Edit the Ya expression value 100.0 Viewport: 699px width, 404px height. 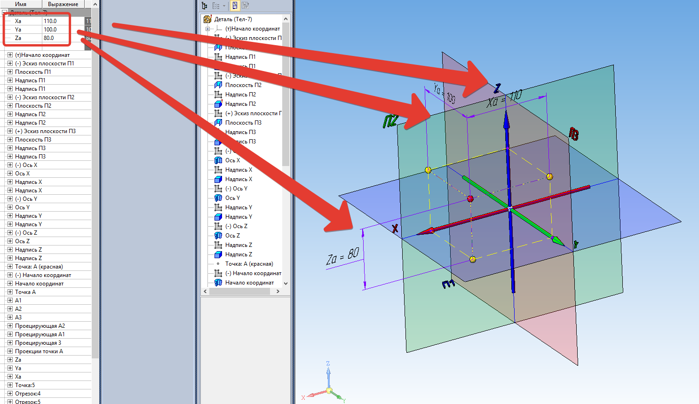coord(56,30)
